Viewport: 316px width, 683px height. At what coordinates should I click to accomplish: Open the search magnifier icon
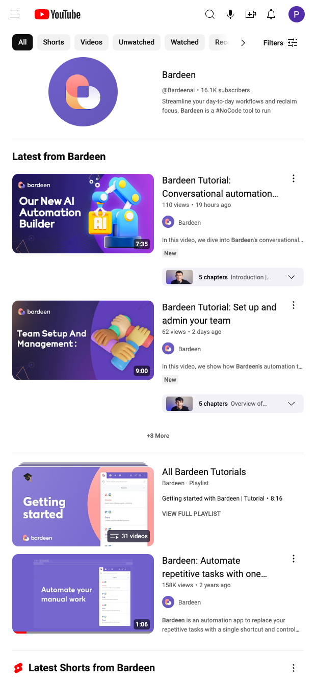(210, 14)
